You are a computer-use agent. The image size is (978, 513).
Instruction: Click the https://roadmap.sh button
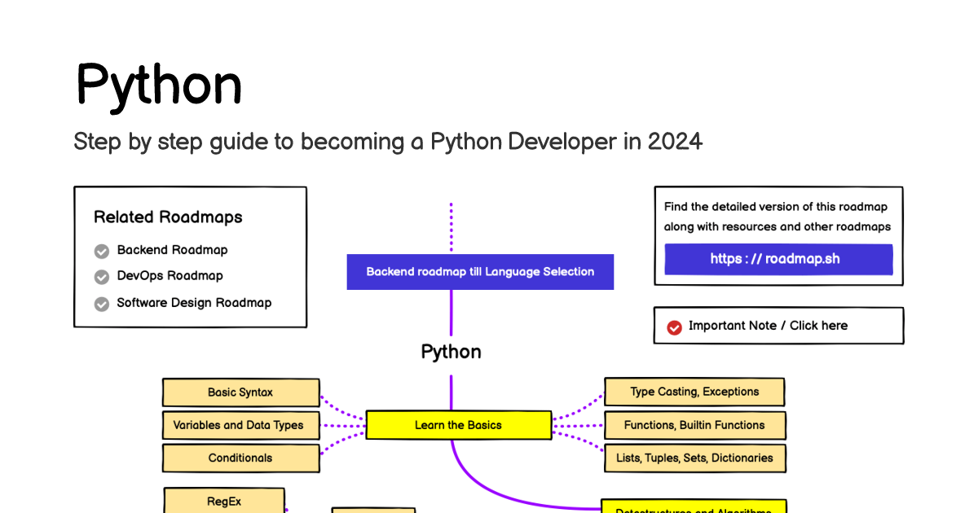point(778,260)
